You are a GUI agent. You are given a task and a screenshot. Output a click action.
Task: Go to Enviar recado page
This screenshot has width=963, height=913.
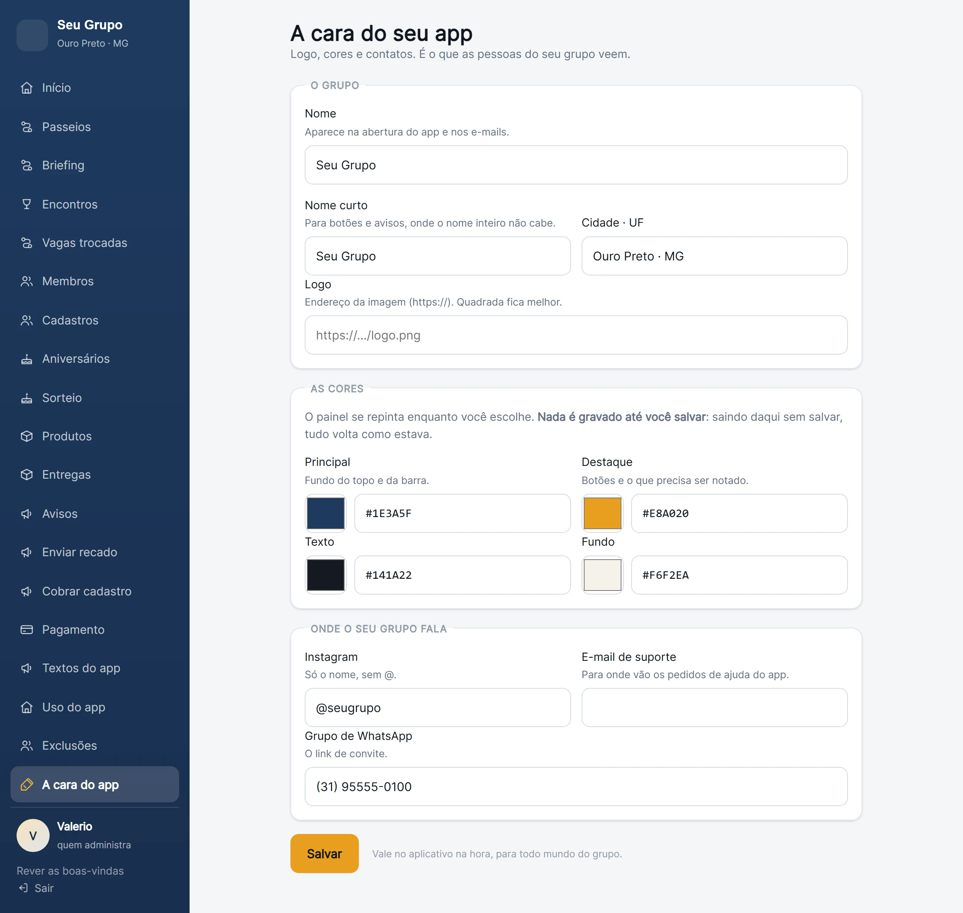pyautogui.click(x=94, y=552)
